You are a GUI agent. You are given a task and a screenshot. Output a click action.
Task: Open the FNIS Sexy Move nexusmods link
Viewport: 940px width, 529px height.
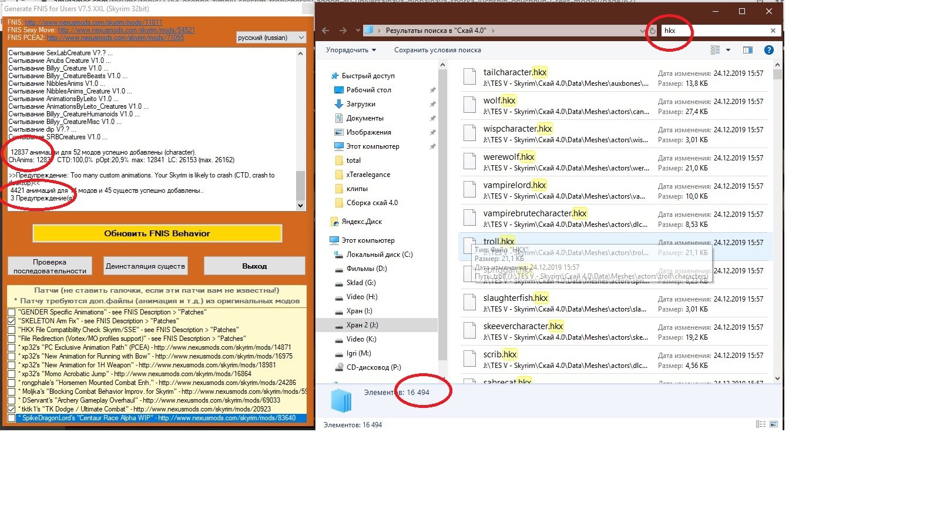point(126,30)
